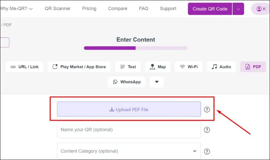This screenshot has height=160, width=270.
Task: Open the Pricing page
Action: (89, 9)
